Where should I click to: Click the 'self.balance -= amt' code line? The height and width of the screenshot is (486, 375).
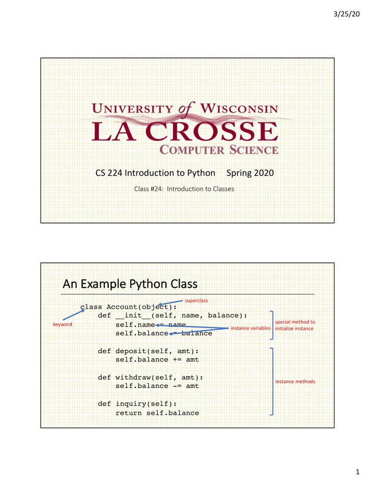tap(157, 386)
